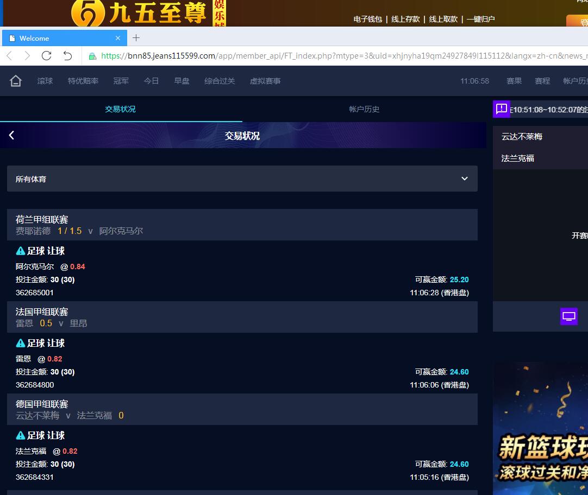The height and width of the screenshot is (495, 588).
Task: Open the 今日 menu
Action: [x=151, y=81]
